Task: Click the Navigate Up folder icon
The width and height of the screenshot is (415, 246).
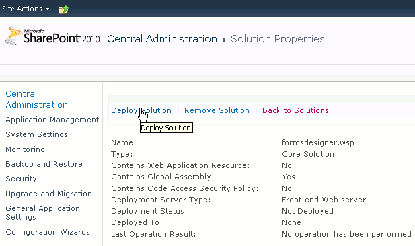Action: (63, 9)
